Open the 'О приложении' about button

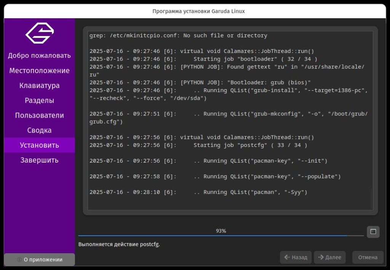pos(40,260)
